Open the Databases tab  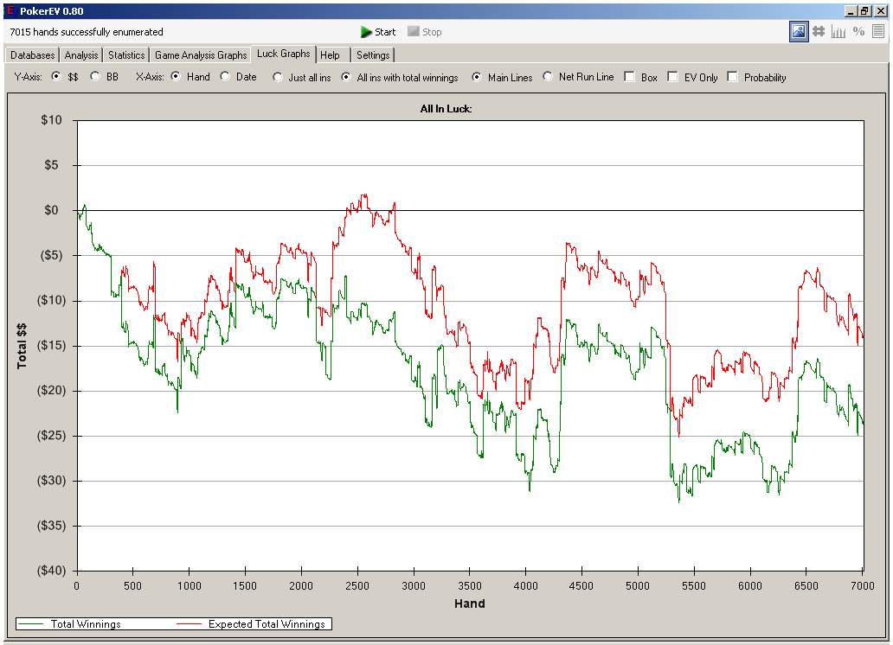33,55
